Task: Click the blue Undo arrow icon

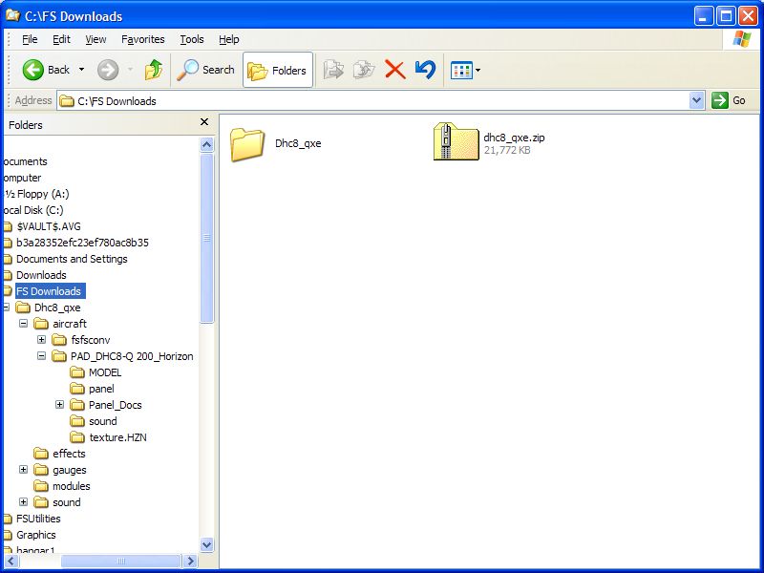Action: pos(425,70)
